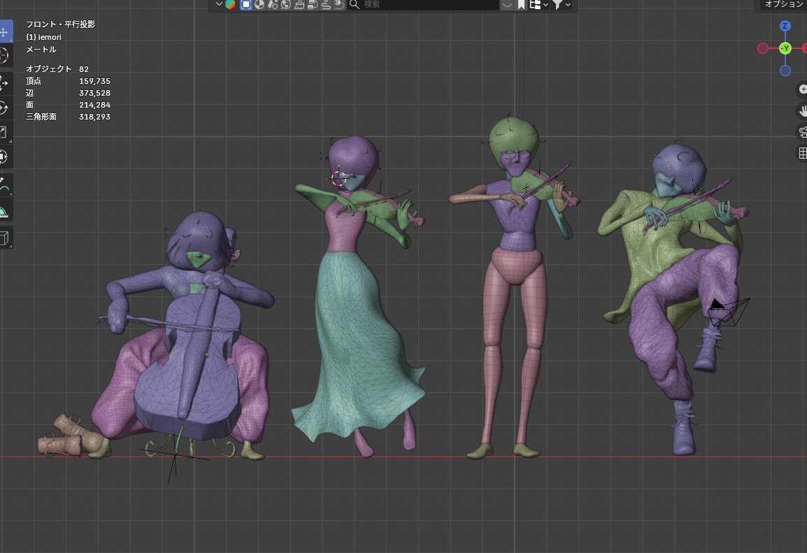Select the 3D Cursor tool
The image size is (807, 553).
pyautogui.click(x=4, y=55)
